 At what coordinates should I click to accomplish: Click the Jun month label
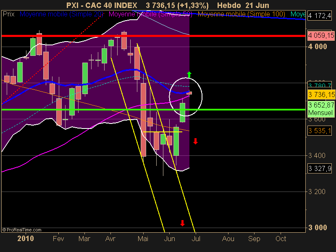pos(169,239)
